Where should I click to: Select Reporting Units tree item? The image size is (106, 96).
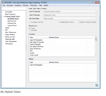pyautogui.click(x=10, y=39)
